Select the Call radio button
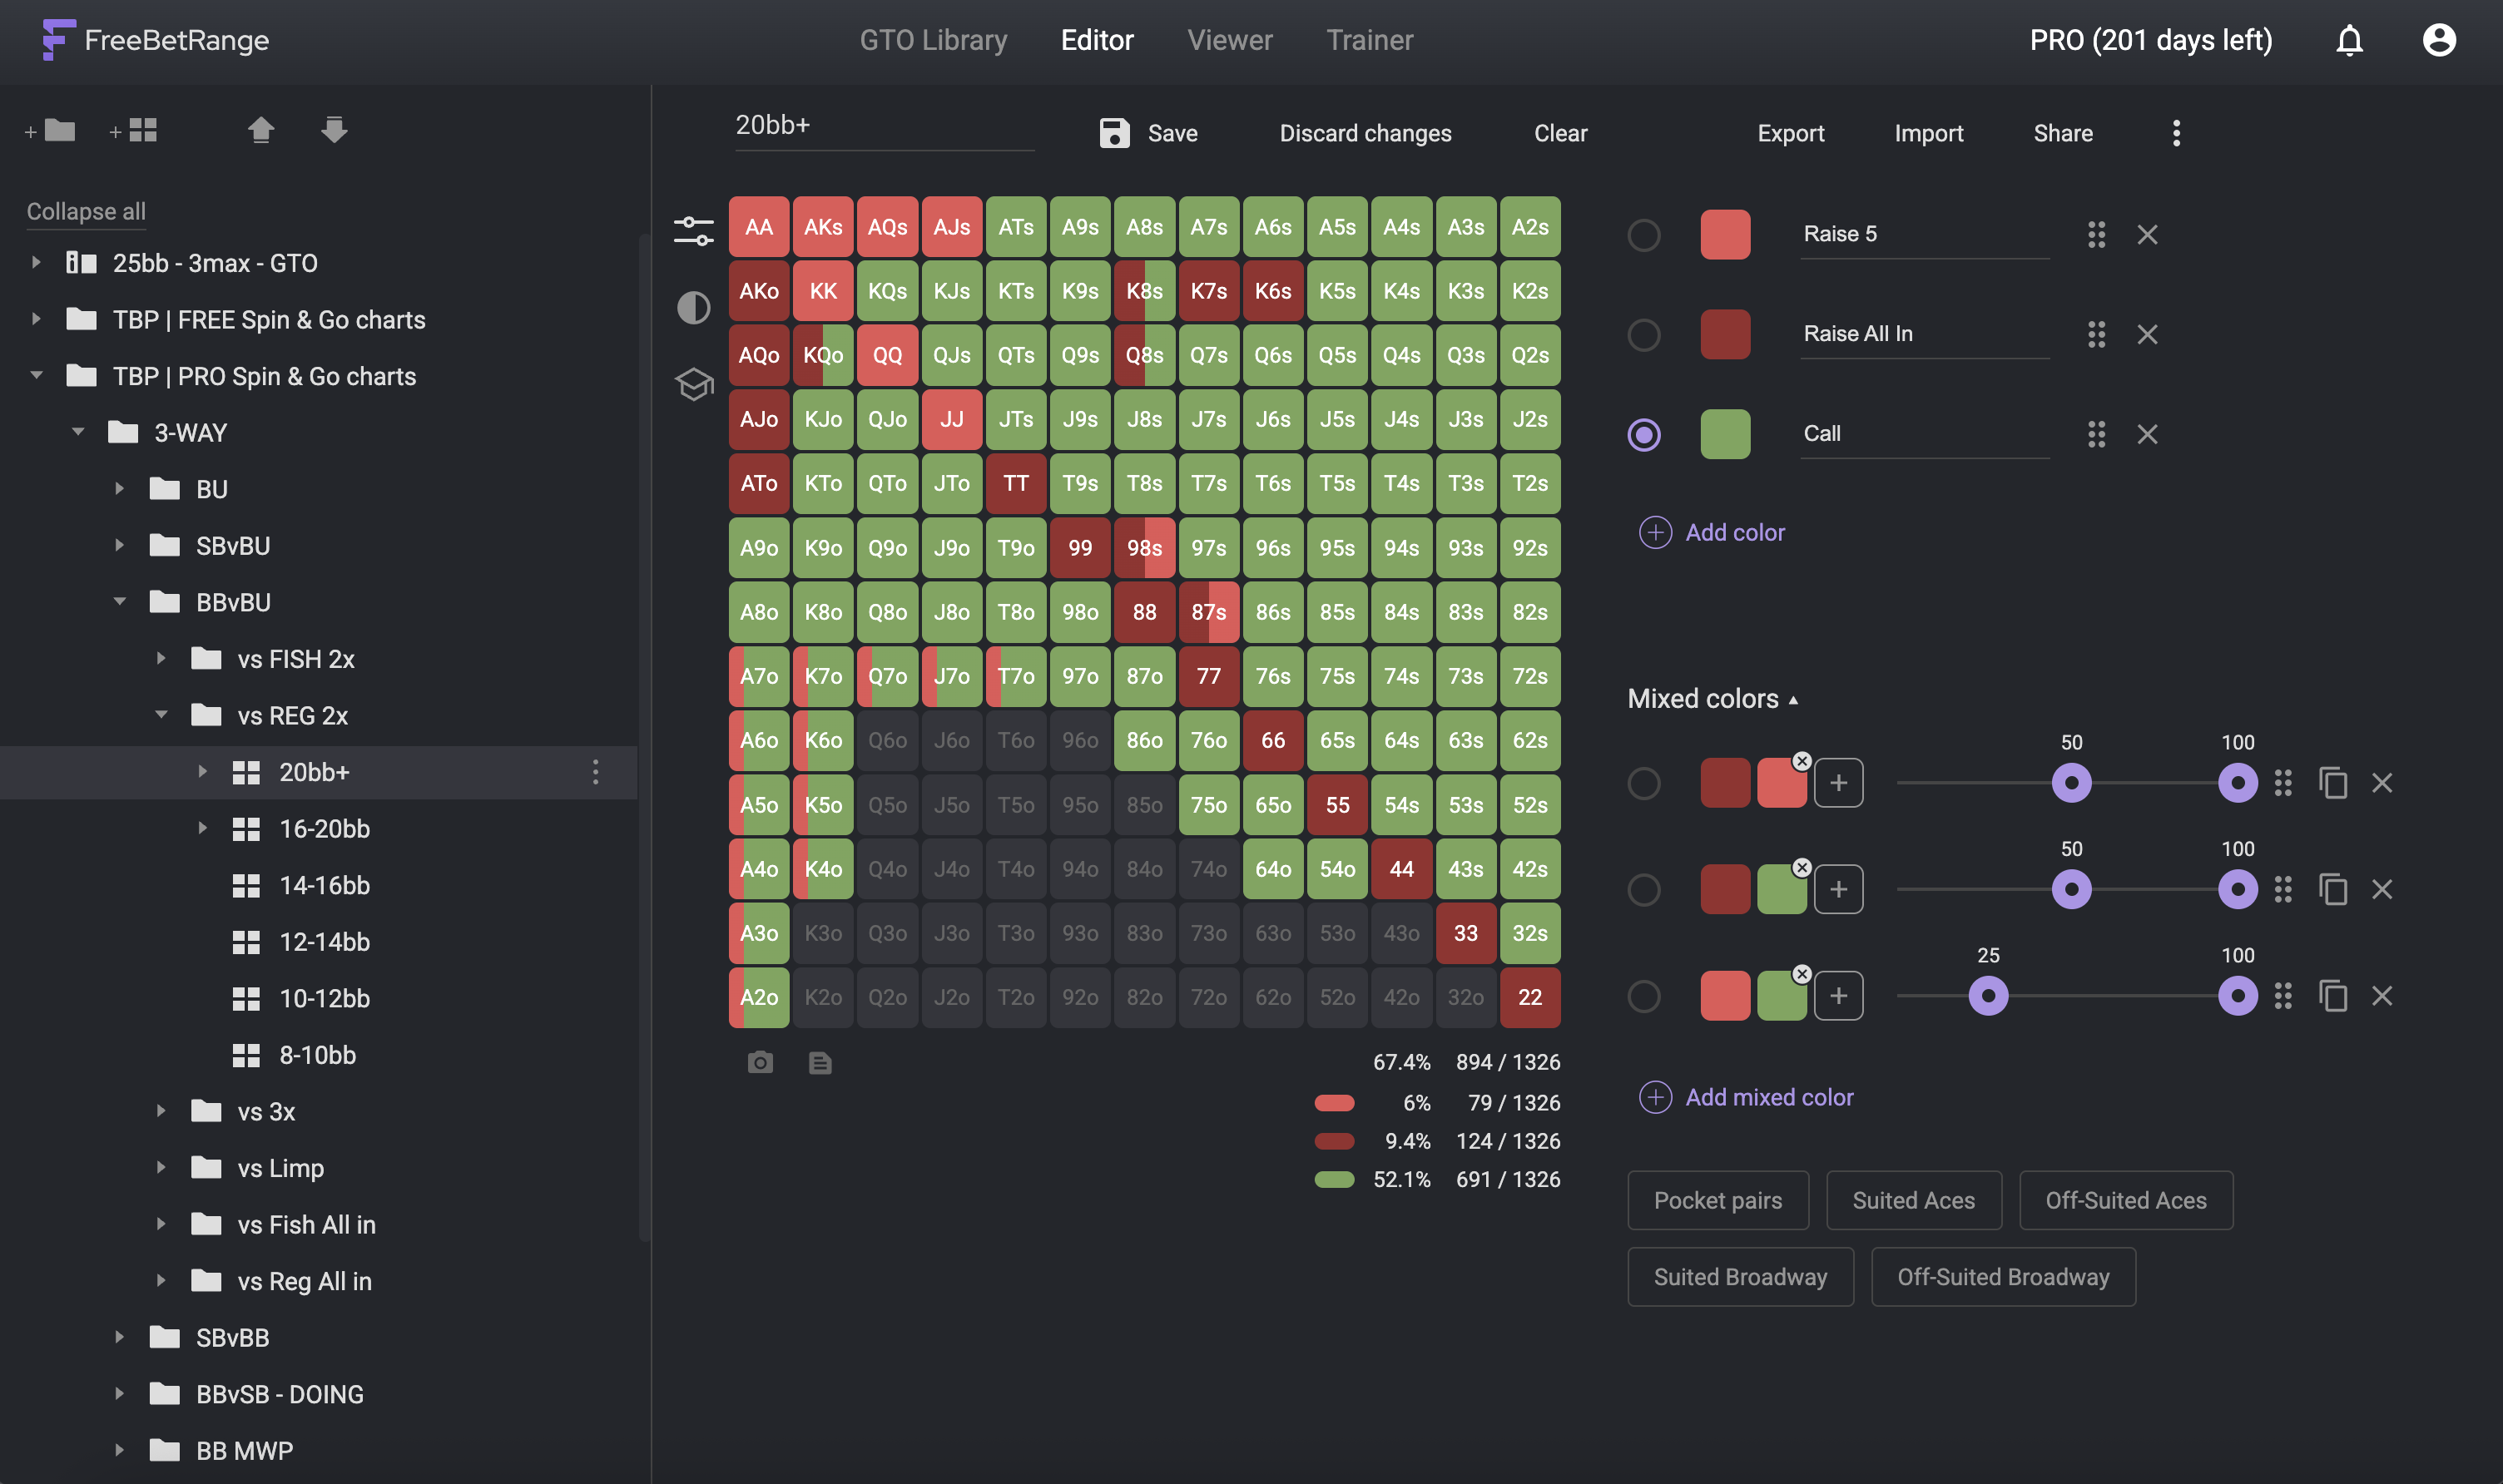 coord(1644,434)
